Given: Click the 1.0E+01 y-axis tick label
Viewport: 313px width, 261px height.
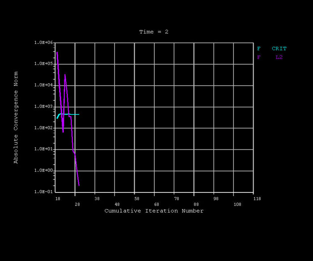Looking at the screenshot, I should (43, 149).
